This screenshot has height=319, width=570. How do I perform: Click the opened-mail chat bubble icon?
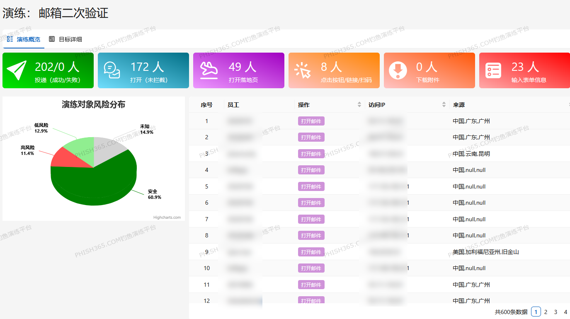pyautogui.click(x=112, y=70)
